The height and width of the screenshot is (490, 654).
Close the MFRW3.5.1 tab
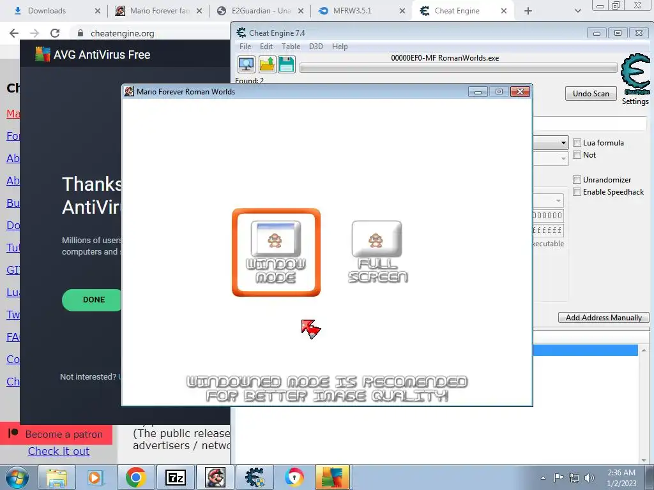pyautogui.click(x=402, y=11)
